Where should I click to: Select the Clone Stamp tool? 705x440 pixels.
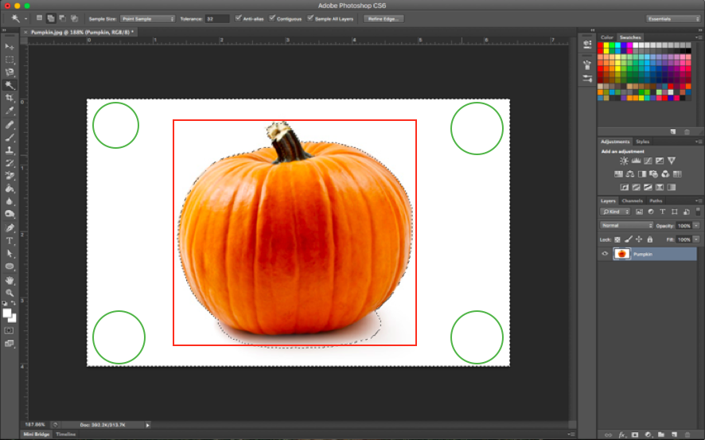10,150
